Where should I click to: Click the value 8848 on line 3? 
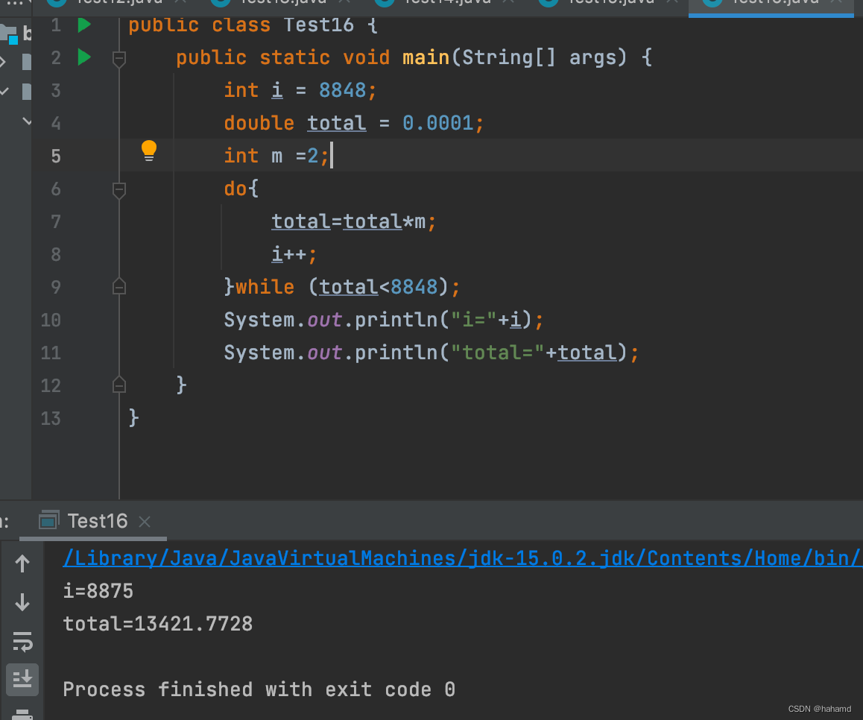[x=342, y=90]
